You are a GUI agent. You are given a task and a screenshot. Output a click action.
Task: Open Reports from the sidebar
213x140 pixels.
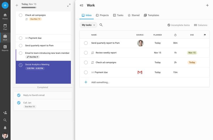click(5, 48)
